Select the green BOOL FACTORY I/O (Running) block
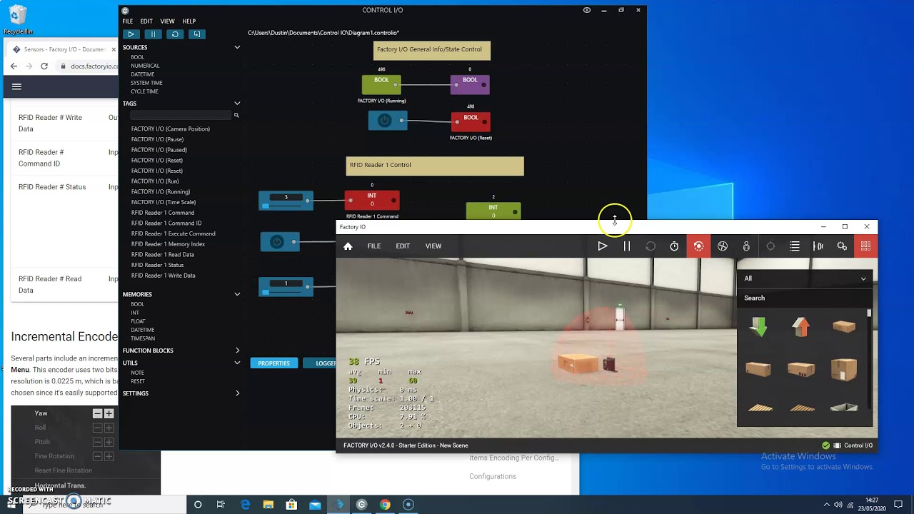Image resolution: width=914 pixels, height=514 pixels. point(381,84)
